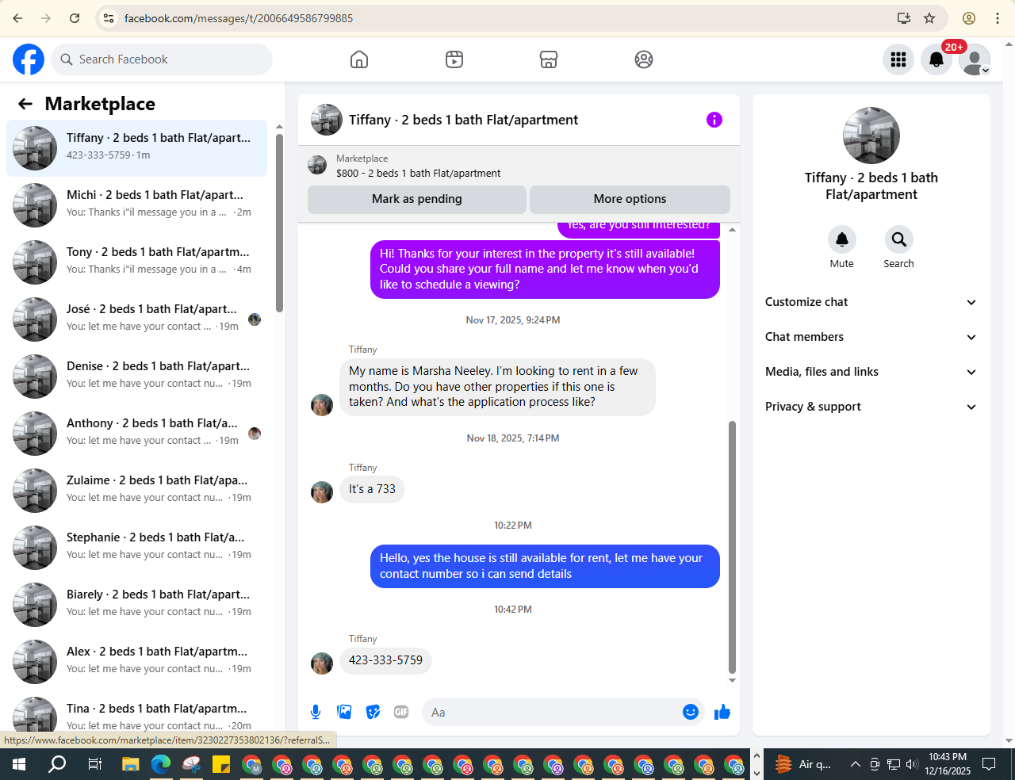Image resolution: width=1015 pixels, height=780 pixels.
Task: Open the Facebook home logo
Action: pyautogui.click(x=29, y=59)
